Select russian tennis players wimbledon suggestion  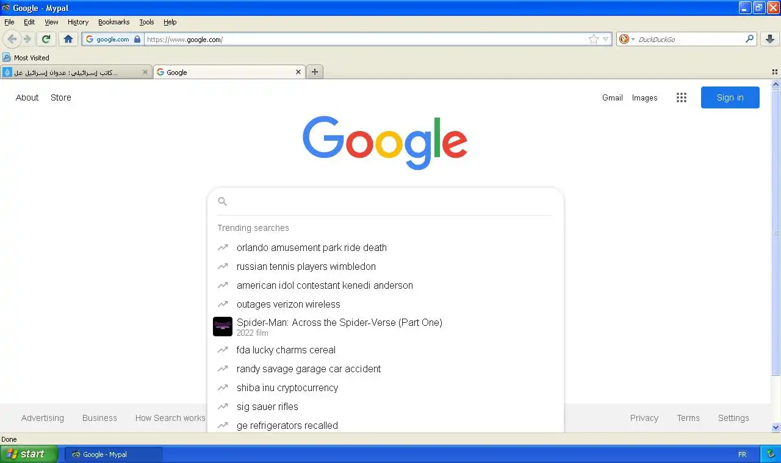[x=385, y=266]
